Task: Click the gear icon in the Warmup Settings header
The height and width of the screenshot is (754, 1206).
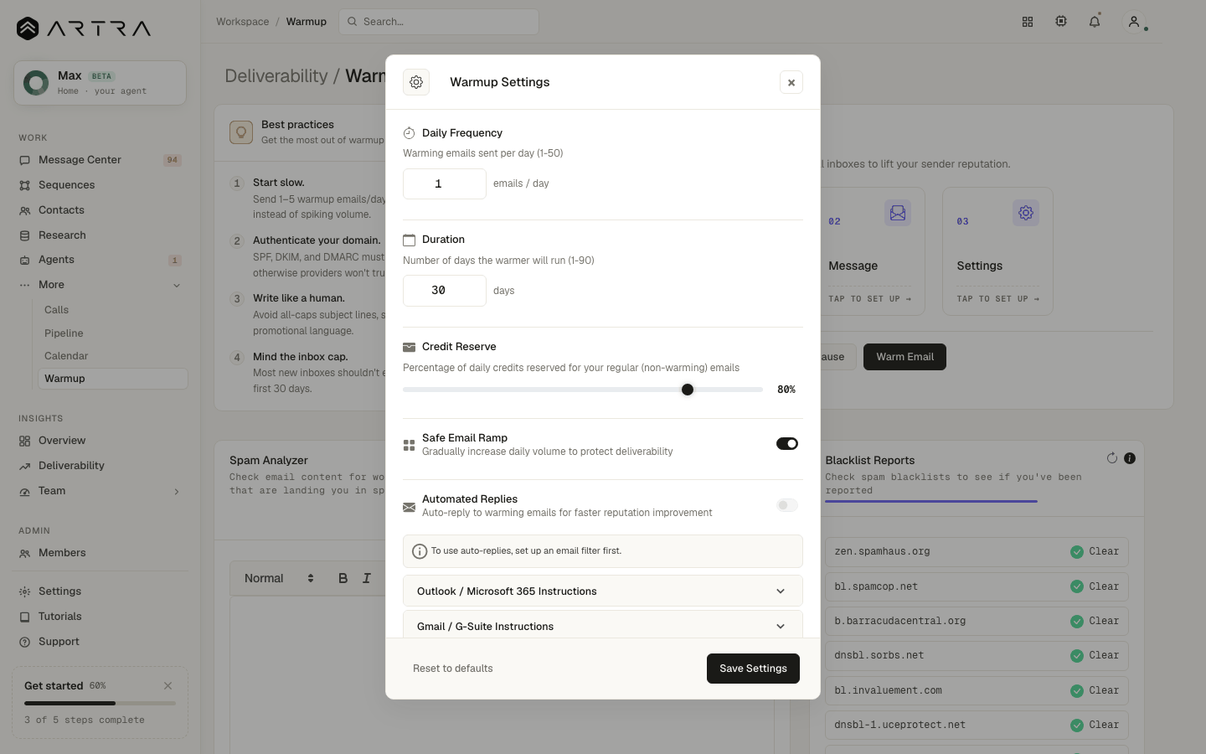Action: [416, 82]
